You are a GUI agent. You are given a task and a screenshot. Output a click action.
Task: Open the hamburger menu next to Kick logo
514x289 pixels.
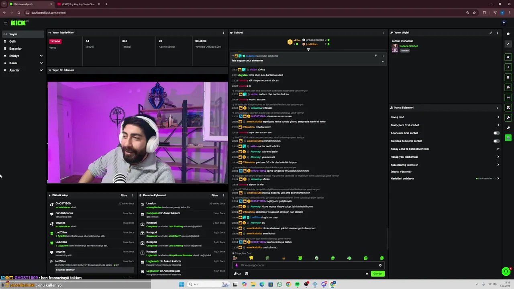(6, 23)
